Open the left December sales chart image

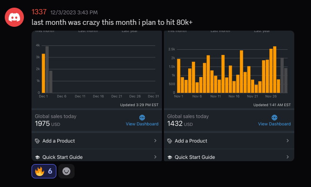97,96
